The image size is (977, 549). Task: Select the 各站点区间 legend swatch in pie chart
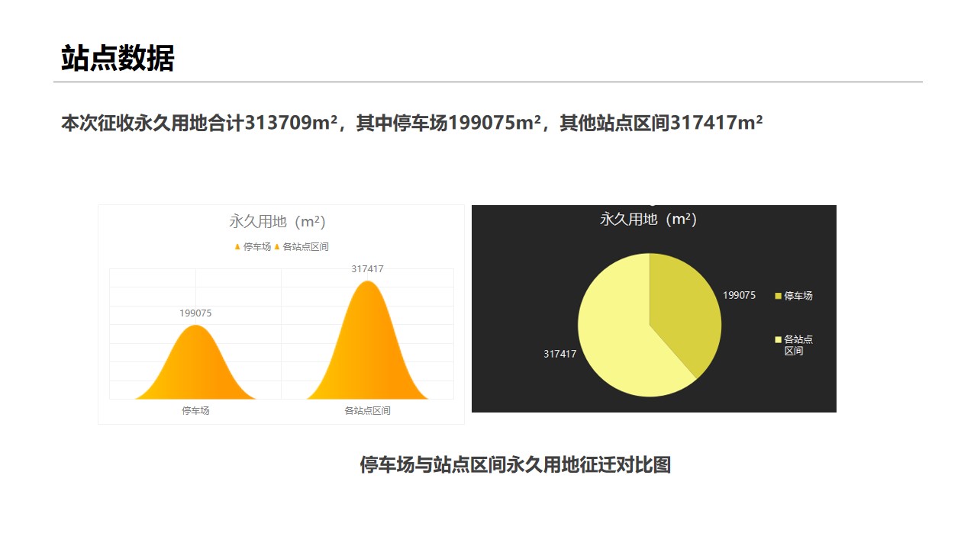779,340
